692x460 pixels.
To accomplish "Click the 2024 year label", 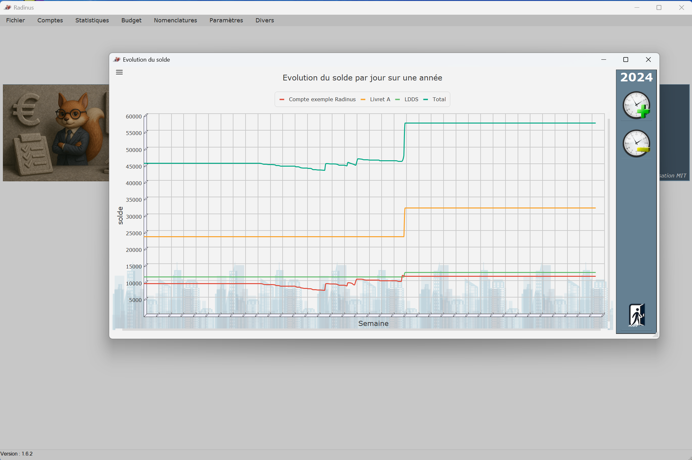I will [636, 78].
